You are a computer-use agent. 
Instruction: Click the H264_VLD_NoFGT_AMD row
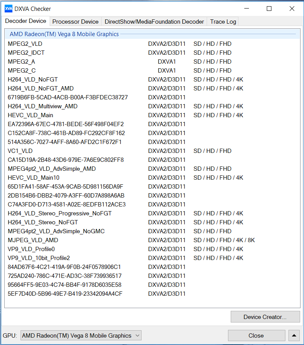(x=41, y=88)
